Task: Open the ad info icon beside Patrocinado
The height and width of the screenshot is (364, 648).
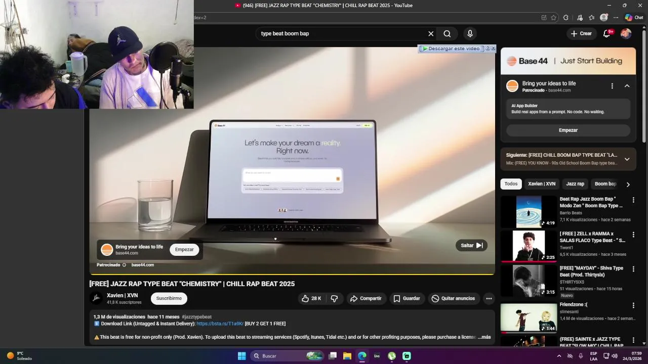Action: (x=124, y=265)
